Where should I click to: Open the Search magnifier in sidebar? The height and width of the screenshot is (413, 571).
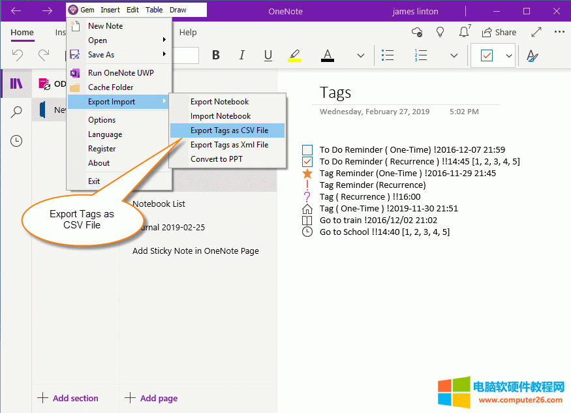[16, 112]
